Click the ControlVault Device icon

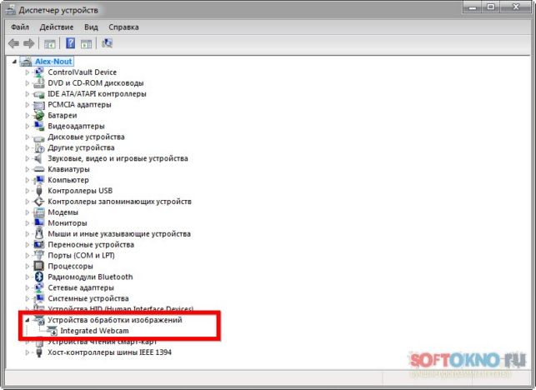[x=39, y=72]
